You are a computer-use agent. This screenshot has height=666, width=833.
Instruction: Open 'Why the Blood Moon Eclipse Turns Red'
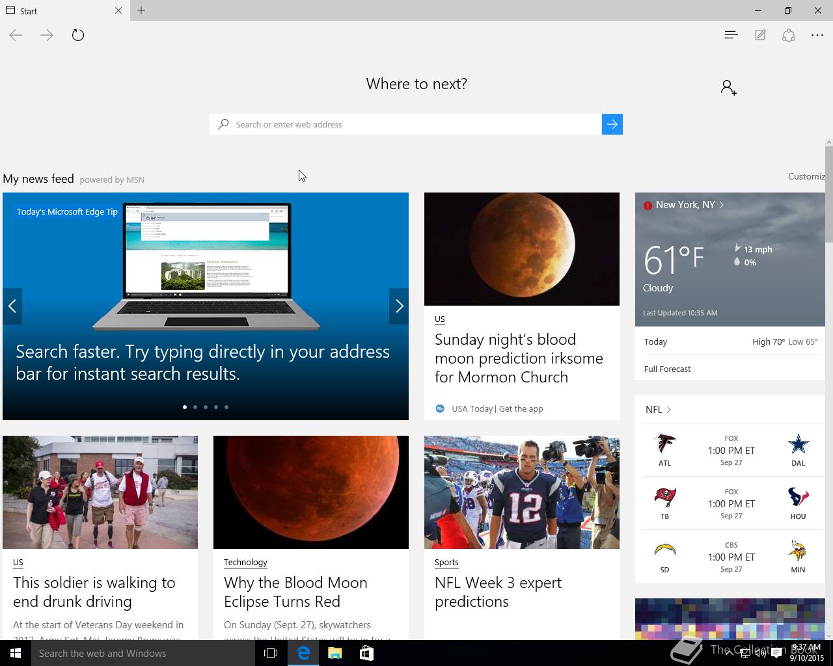click(x=295, y=592)
